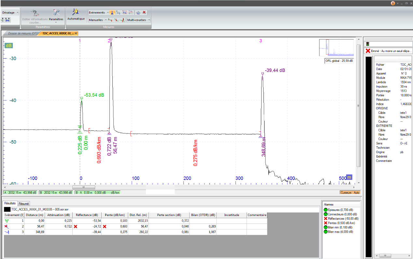
Task: Click the Automatique measurement wand icon
Action: click(x=76, y=12)
